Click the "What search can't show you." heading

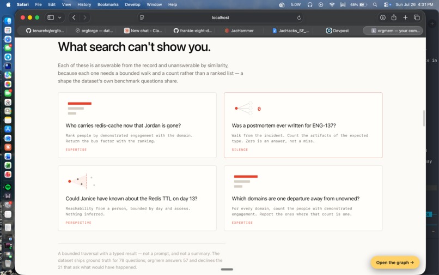(134, 46)
